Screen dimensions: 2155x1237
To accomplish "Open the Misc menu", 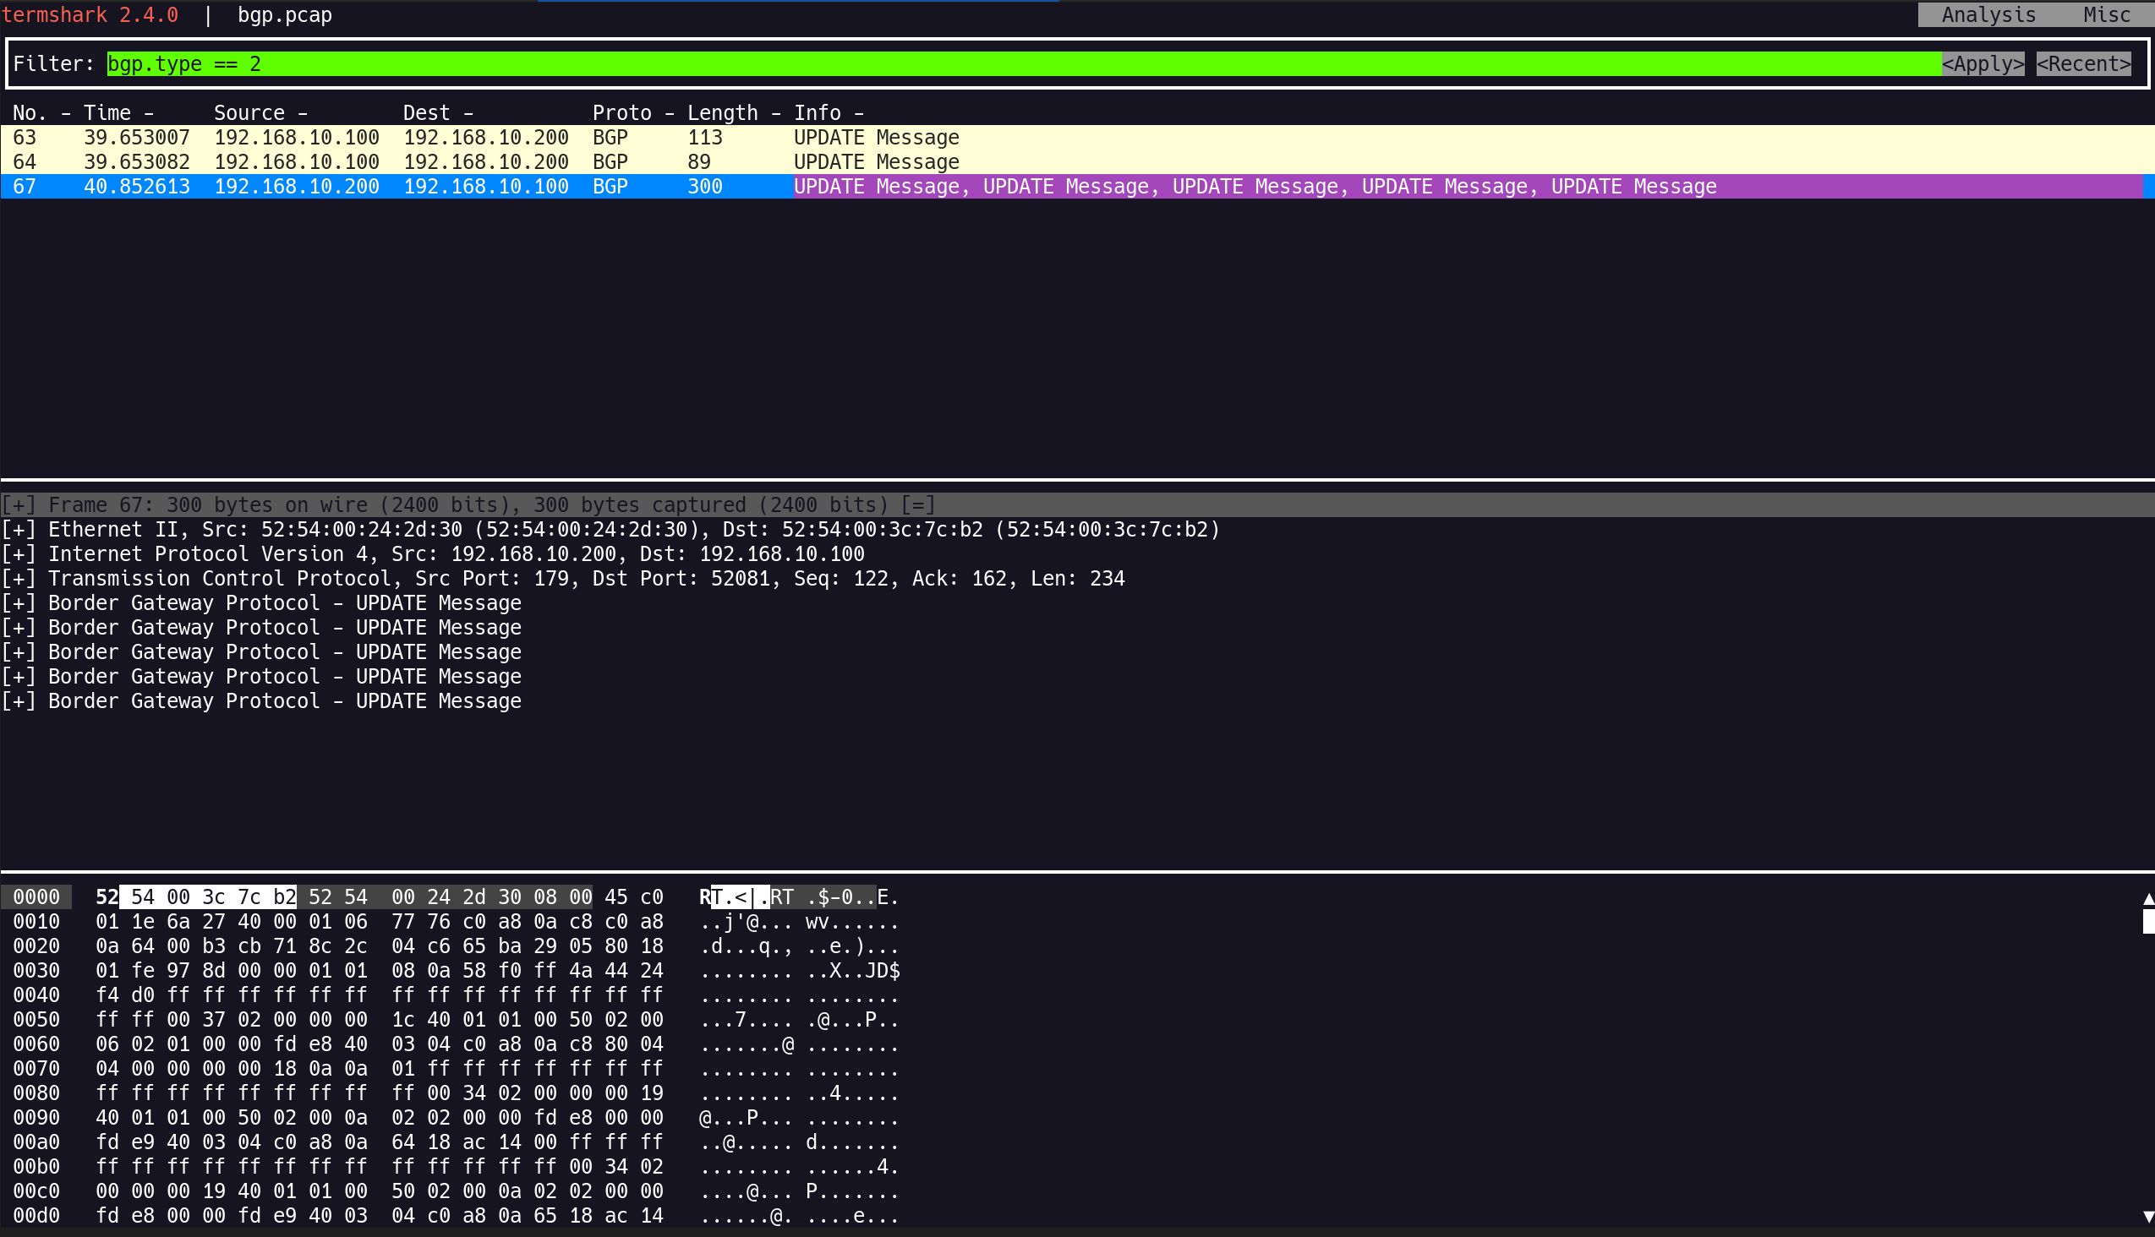I will [x=2107, y=14].
